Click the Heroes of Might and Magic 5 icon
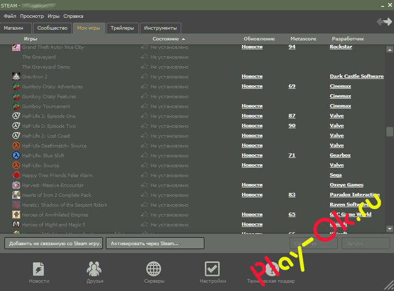 coord(16,224)
